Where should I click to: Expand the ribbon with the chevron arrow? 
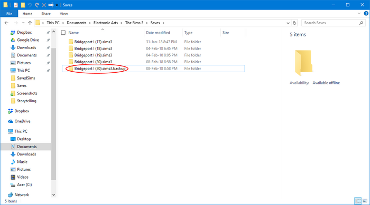359,13
